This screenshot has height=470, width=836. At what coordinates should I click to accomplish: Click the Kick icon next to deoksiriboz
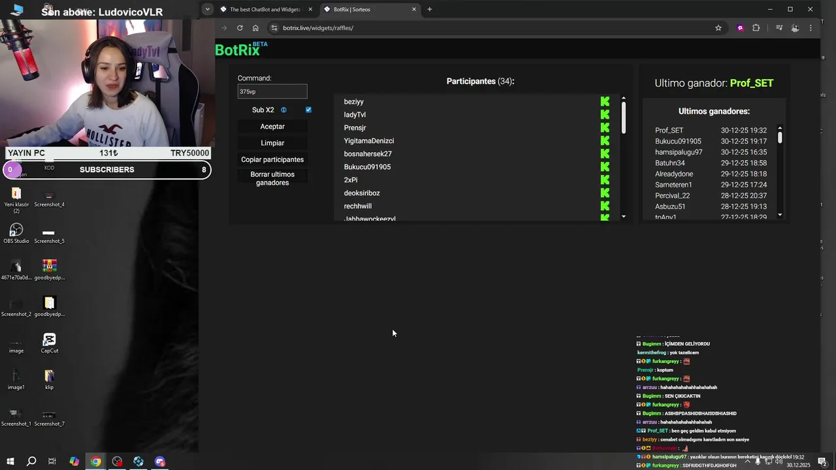(605, 193)
